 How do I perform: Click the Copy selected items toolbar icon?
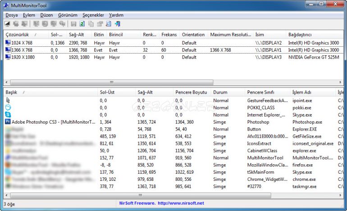click(x=91, y=24)
